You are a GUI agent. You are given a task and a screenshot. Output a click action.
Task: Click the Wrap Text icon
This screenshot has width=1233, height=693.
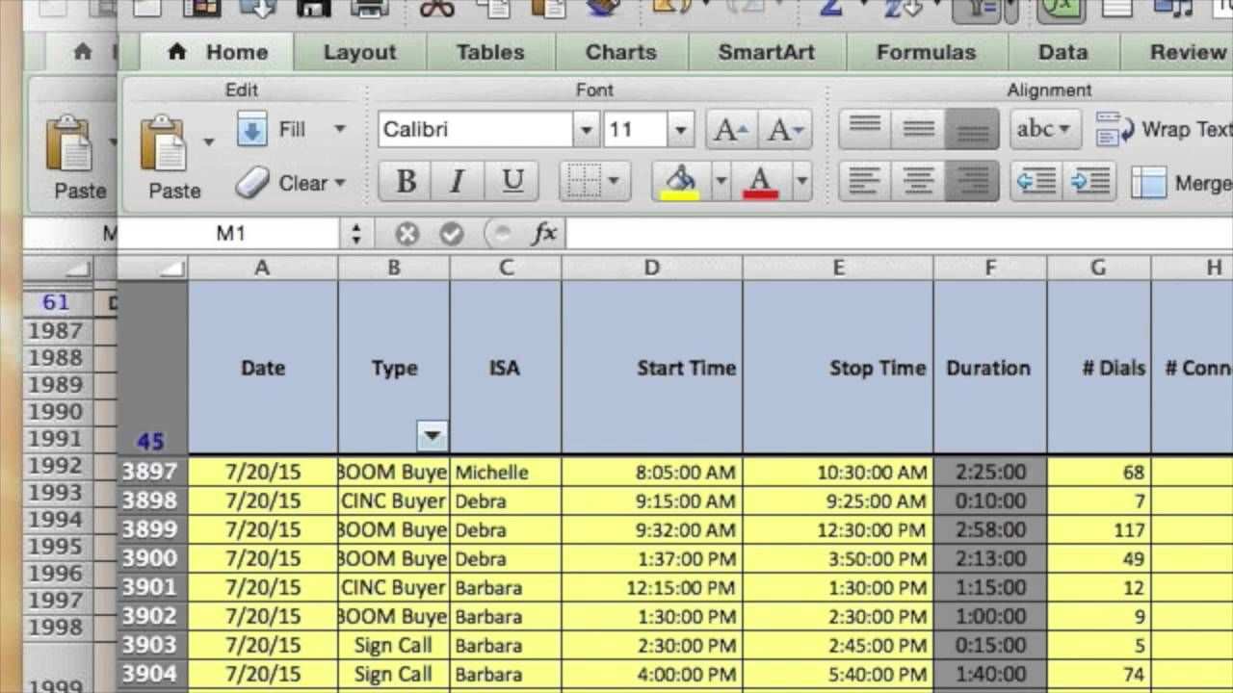click(1115, 130)
